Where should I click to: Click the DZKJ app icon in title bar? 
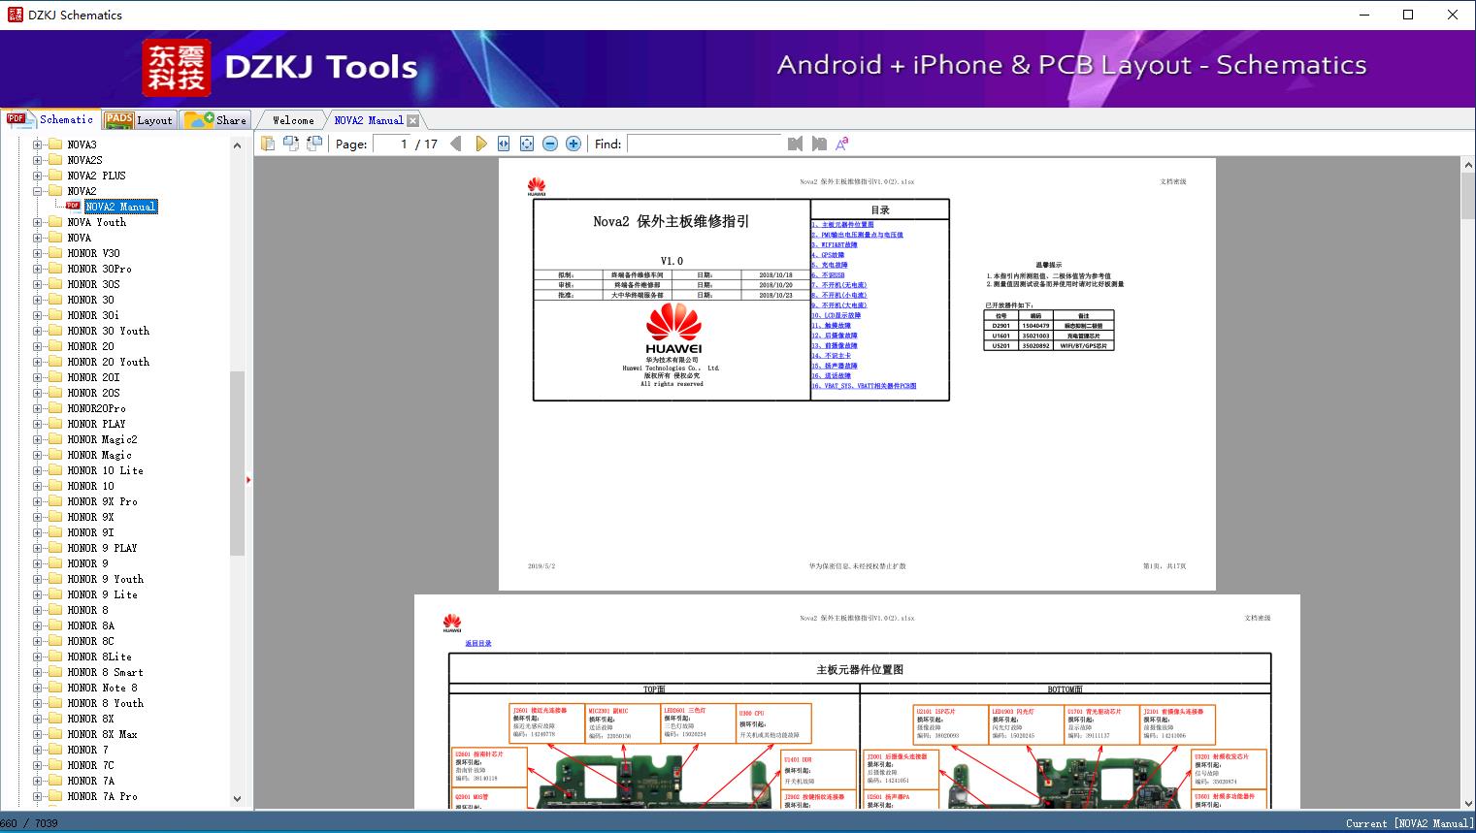(x=15, y=15)
